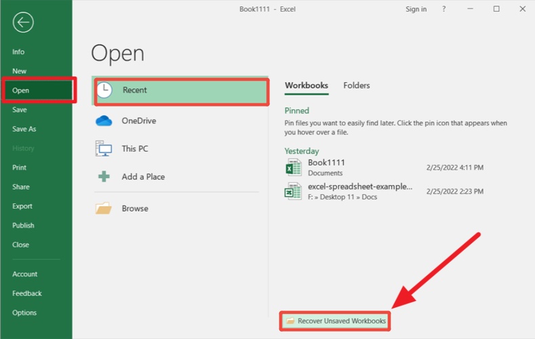Open the Feedback page

click(27, 294)
